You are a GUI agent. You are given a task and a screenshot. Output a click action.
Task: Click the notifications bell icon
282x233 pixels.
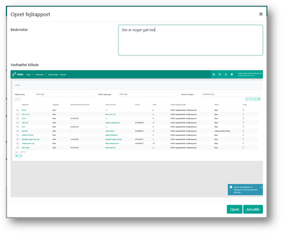coord(226,74)
